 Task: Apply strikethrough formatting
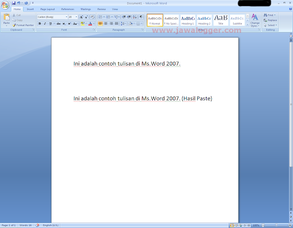(x=59, y=23)
